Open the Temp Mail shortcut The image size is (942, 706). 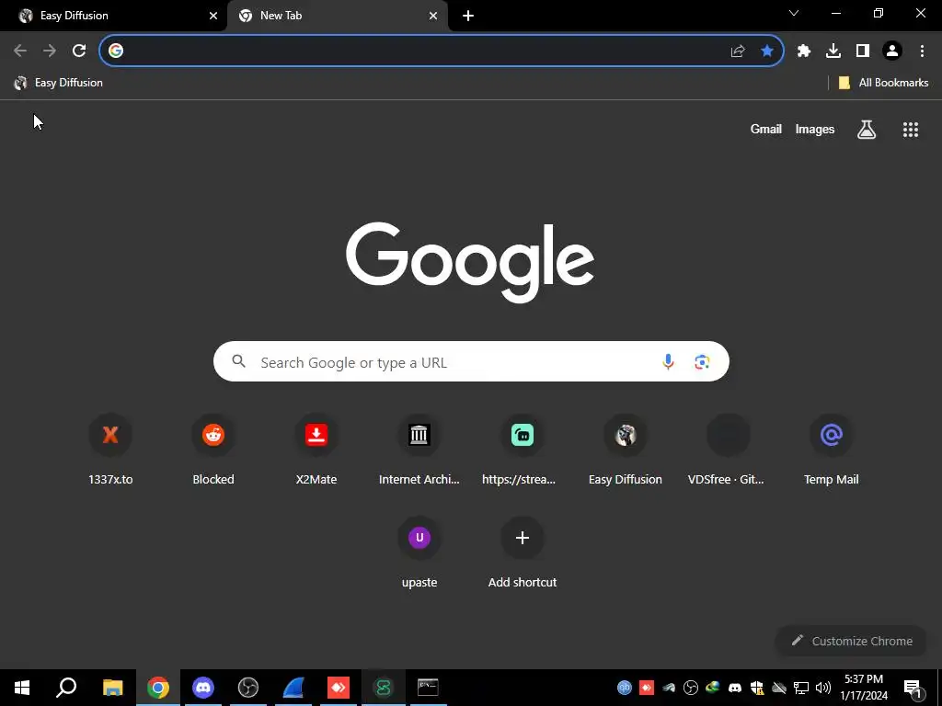[832, 449]
